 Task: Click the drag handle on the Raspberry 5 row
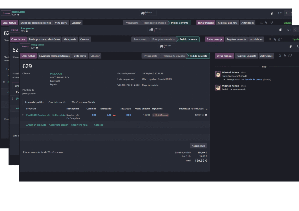23,115
